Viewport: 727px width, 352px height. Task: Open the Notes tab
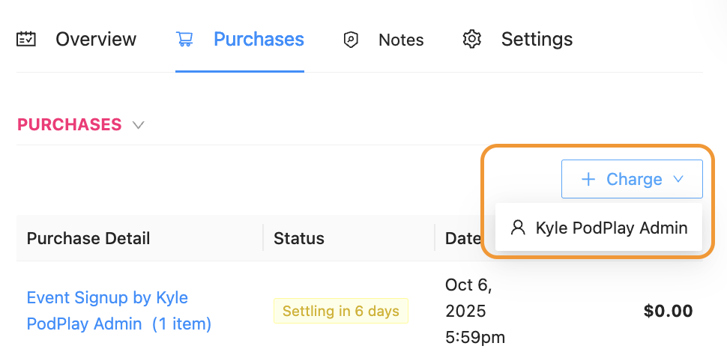pos(401,40)
